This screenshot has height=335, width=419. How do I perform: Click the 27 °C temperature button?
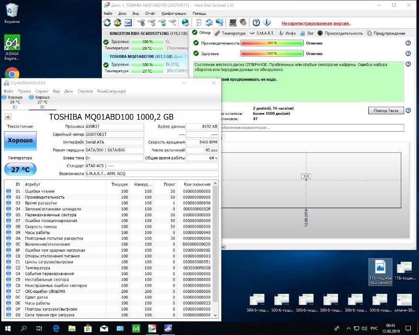[x=20, y=169]
